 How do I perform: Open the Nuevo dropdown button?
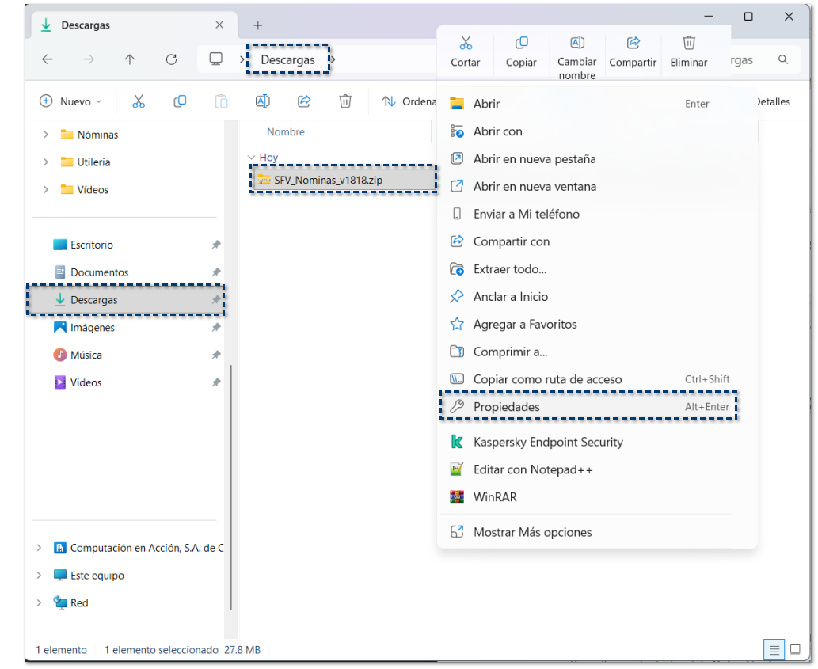(x=71, y=101)
